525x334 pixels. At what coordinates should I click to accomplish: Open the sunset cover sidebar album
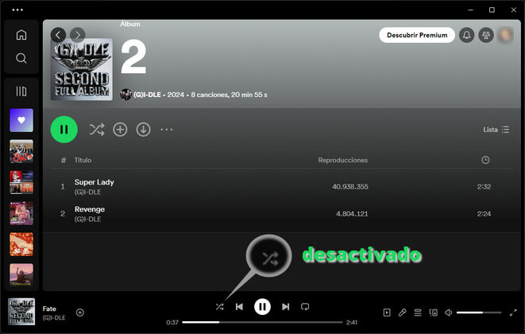[21, 275]
